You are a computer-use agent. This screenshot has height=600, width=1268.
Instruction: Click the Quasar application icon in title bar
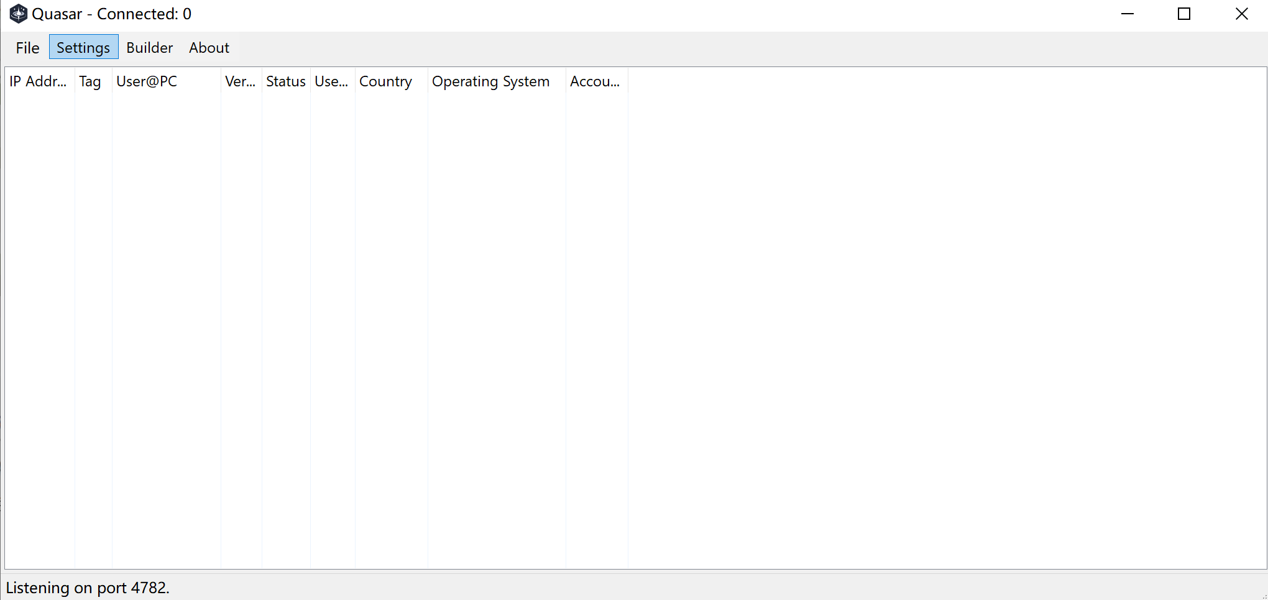click(x=18, y=14)
